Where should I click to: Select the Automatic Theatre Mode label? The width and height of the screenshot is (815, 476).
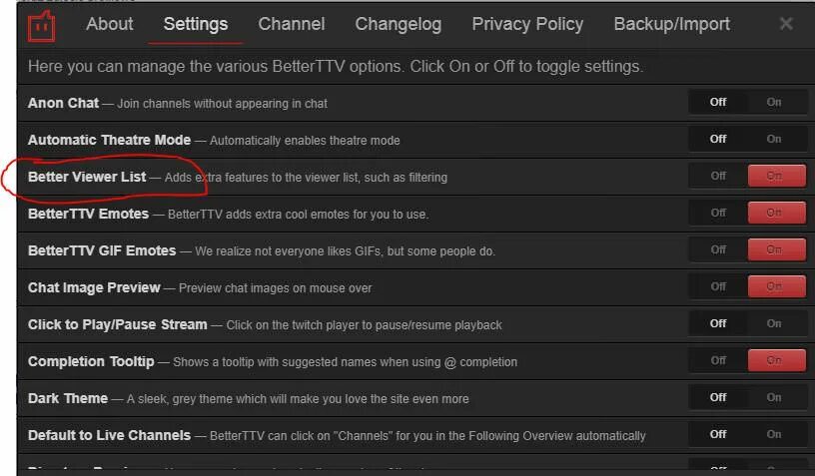point(109,140)
